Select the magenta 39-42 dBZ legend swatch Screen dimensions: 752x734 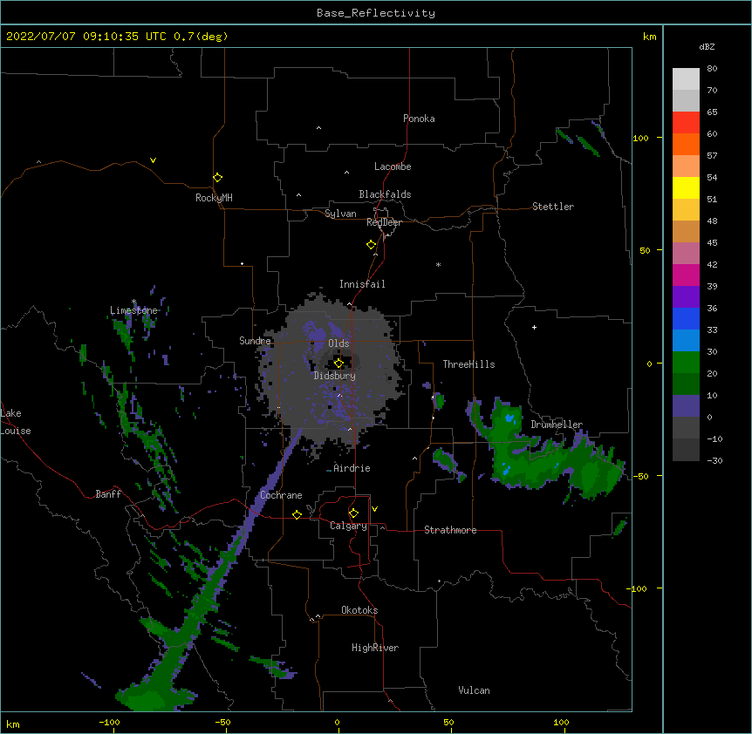pos(686,275)
